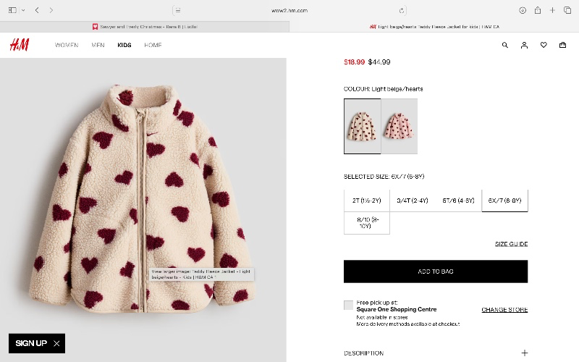Open the KIDS menu
The height and width of the screenshot is (362, 579).
click(124, 45)
